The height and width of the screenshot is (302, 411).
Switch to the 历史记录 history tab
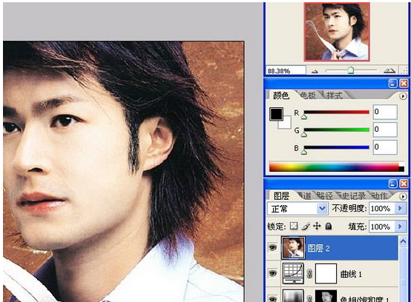pyautogui.click(x=352, y=195)
